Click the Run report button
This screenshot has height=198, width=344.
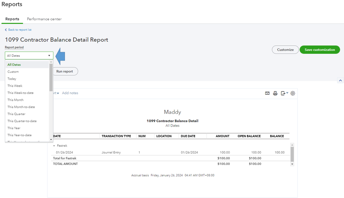(65, 71)
